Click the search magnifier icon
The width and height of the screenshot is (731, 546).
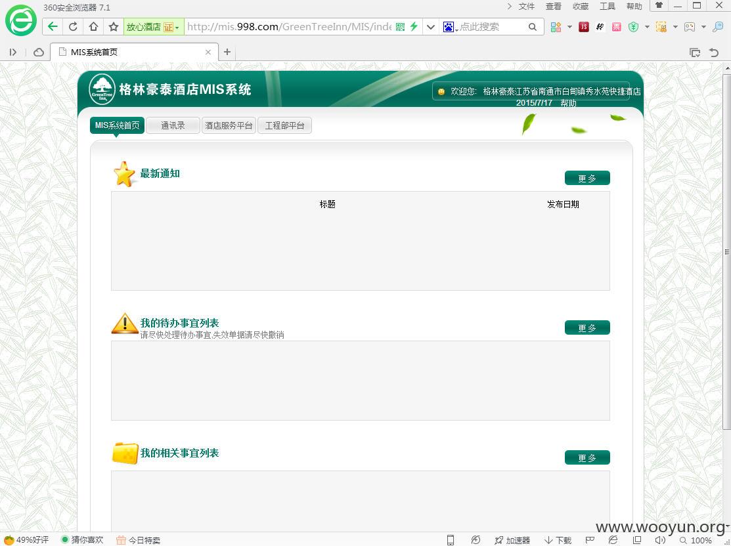point(533,27)
